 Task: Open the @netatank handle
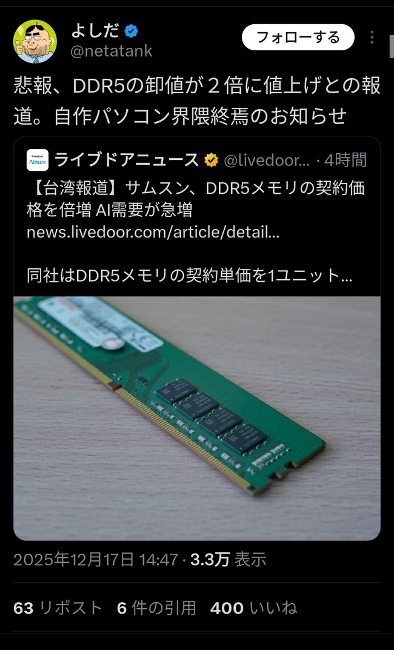tap(112, 51)
